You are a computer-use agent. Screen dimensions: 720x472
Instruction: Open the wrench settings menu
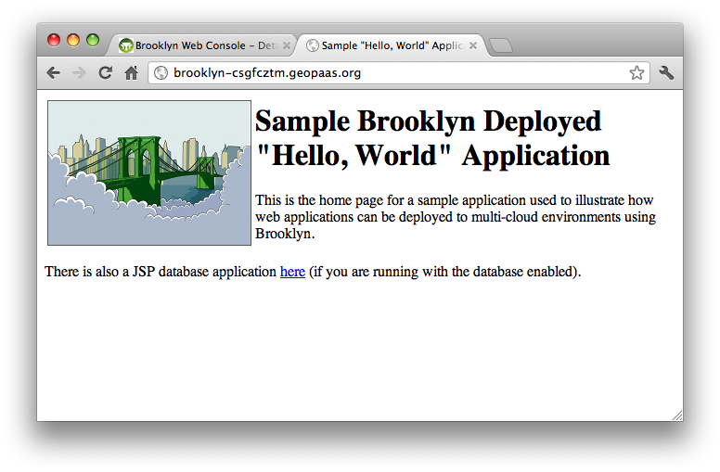[x=666, y=73]
